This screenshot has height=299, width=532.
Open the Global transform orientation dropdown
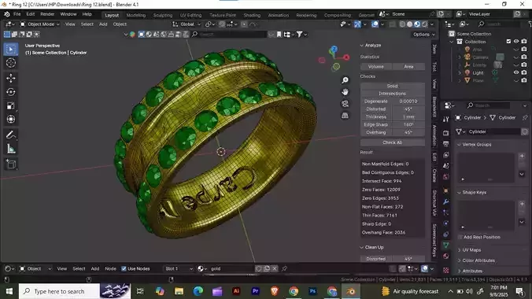coord(187,24)
